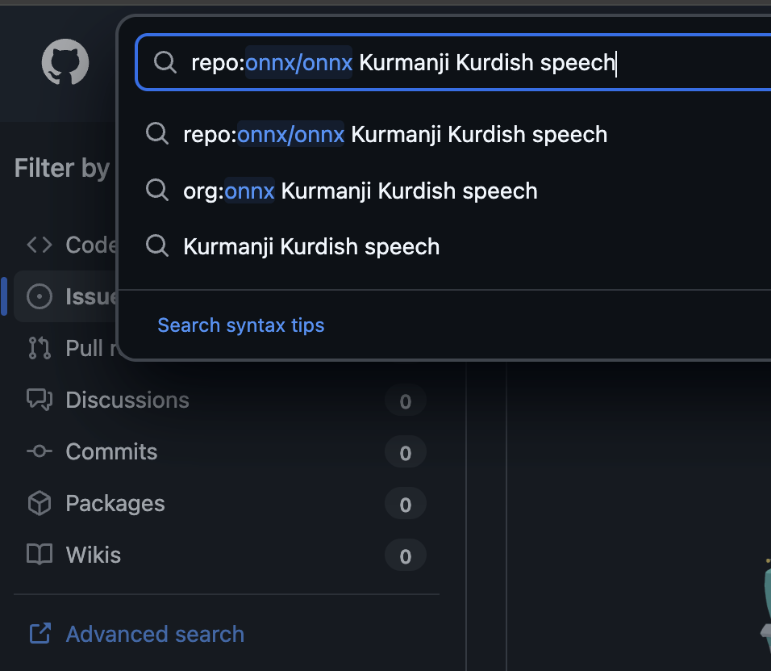The image size is (771, 671).
Task: Click the GitHub Octocat logo
Action: point(65,62)
